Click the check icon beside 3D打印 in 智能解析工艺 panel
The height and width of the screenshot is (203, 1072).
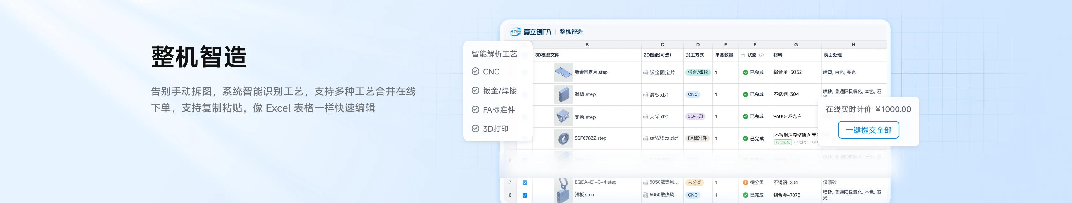[475, 129]
